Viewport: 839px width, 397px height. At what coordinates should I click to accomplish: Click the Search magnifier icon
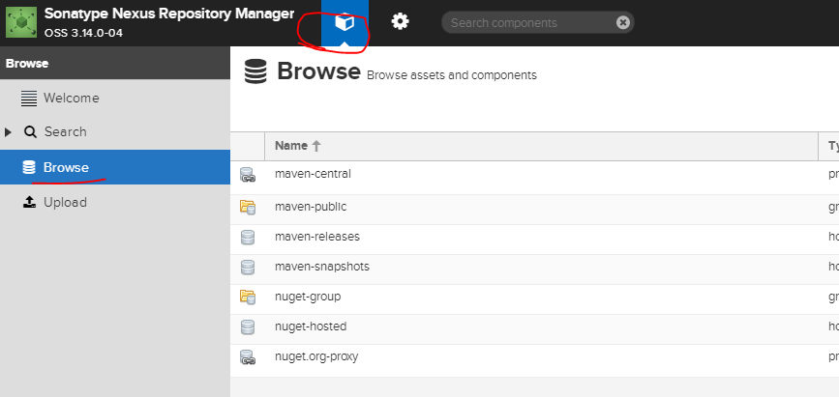click(31, 132)
